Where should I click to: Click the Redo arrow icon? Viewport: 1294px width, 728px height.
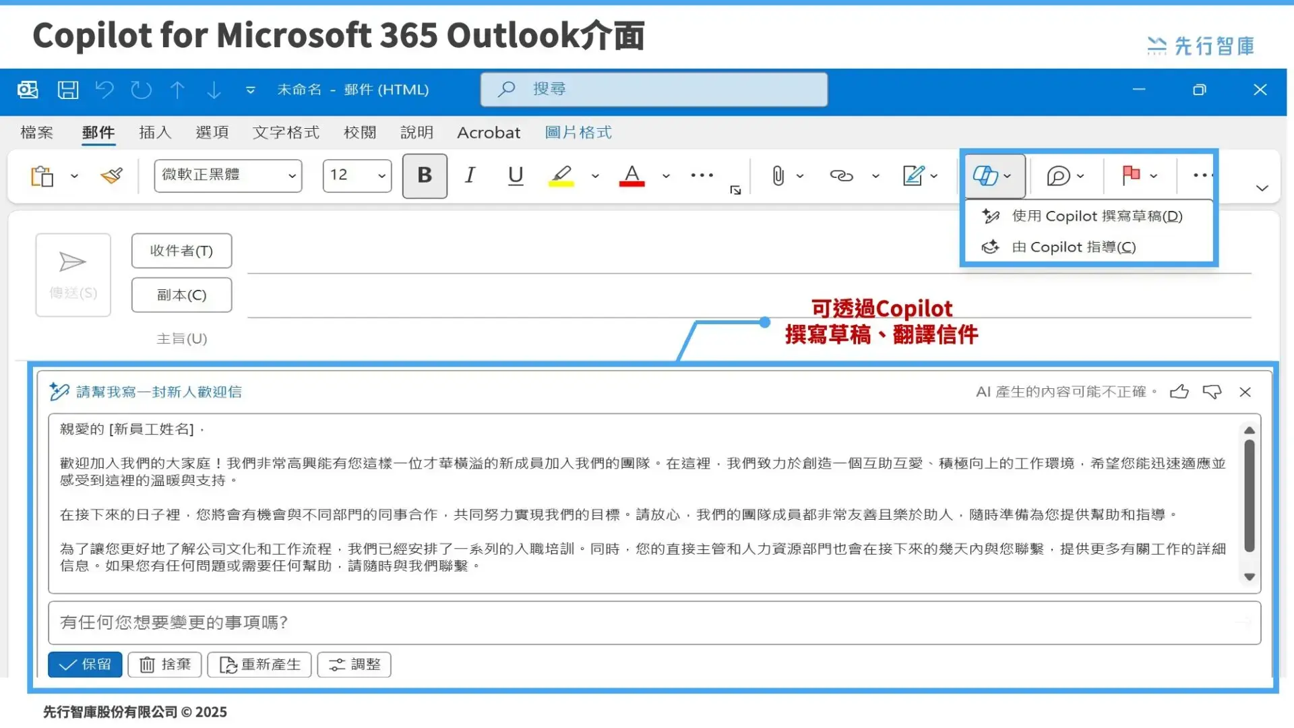coord(141,90)
